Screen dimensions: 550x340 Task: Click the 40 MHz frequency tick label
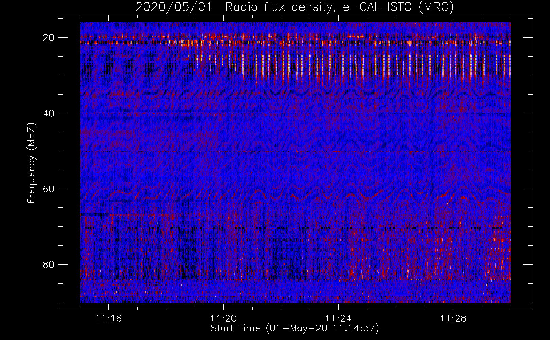(x=49, y=113)
